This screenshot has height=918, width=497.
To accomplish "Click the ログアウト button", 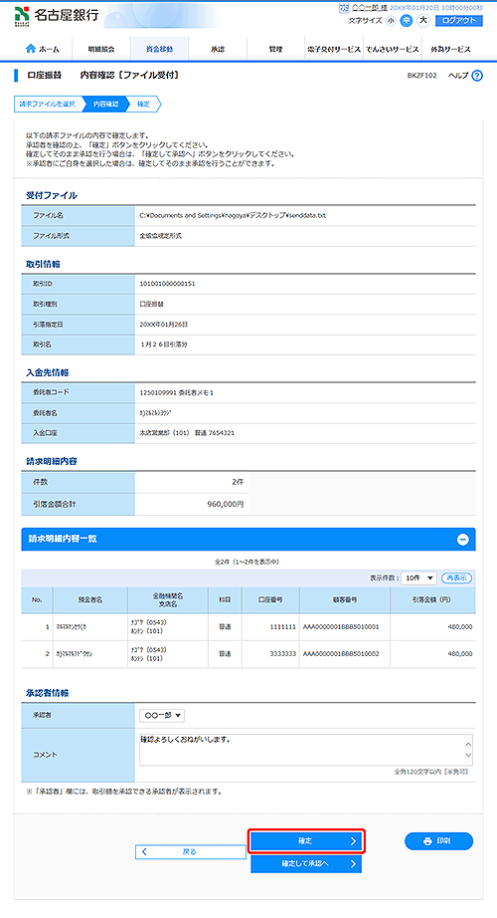I will pos(459,21).
